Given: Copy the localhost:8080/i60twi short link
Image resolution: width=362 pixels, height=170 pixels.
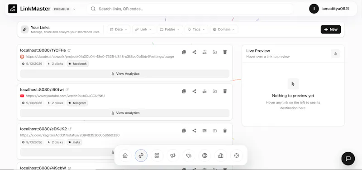Looking at the screenshot, I should click(184, 92).
